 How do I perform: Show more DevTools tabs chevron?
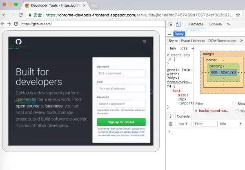click(228, 24)
